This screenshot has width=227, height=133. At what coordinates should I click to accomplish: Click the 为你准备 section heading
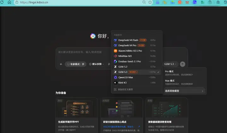[61, 93]
